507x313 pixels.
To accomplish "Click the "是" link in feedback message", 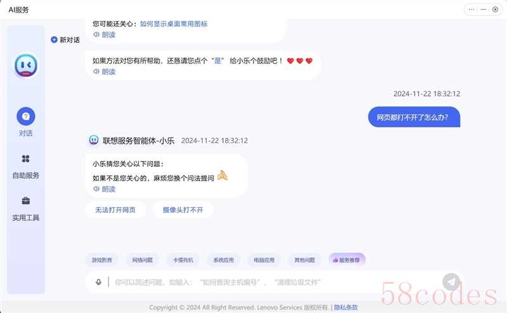I will click(217, 61).
